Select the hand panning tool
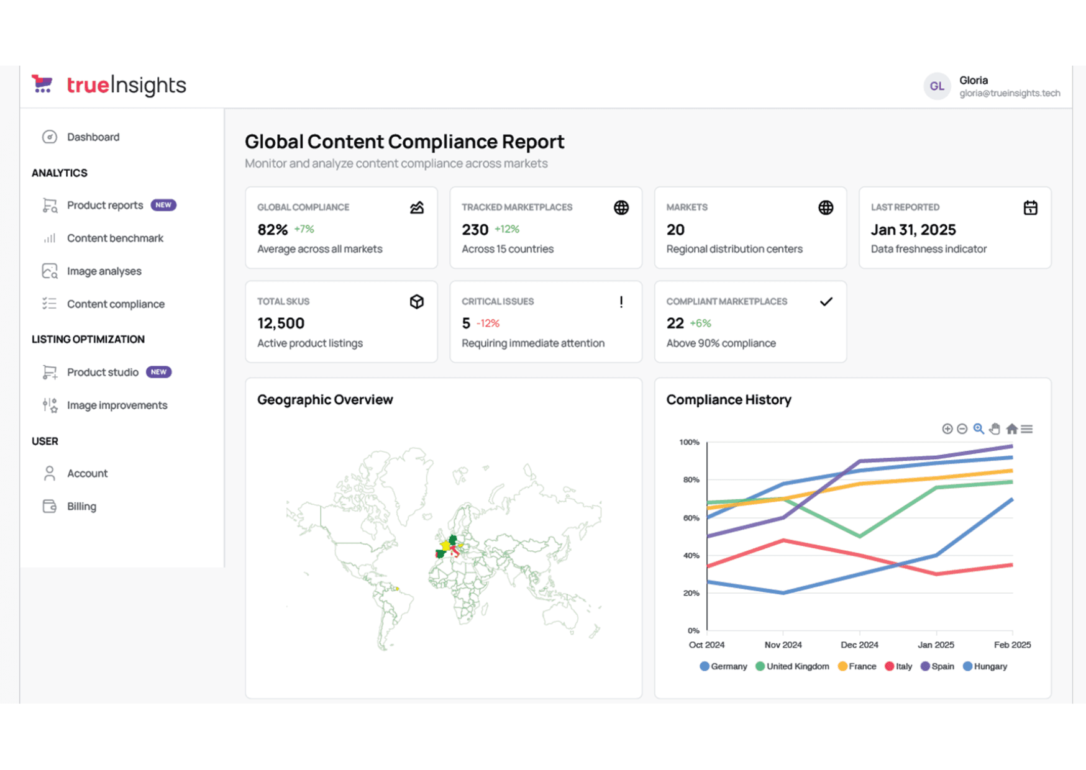The width and height of the screenshot is (1086, 770). (995, 429)
